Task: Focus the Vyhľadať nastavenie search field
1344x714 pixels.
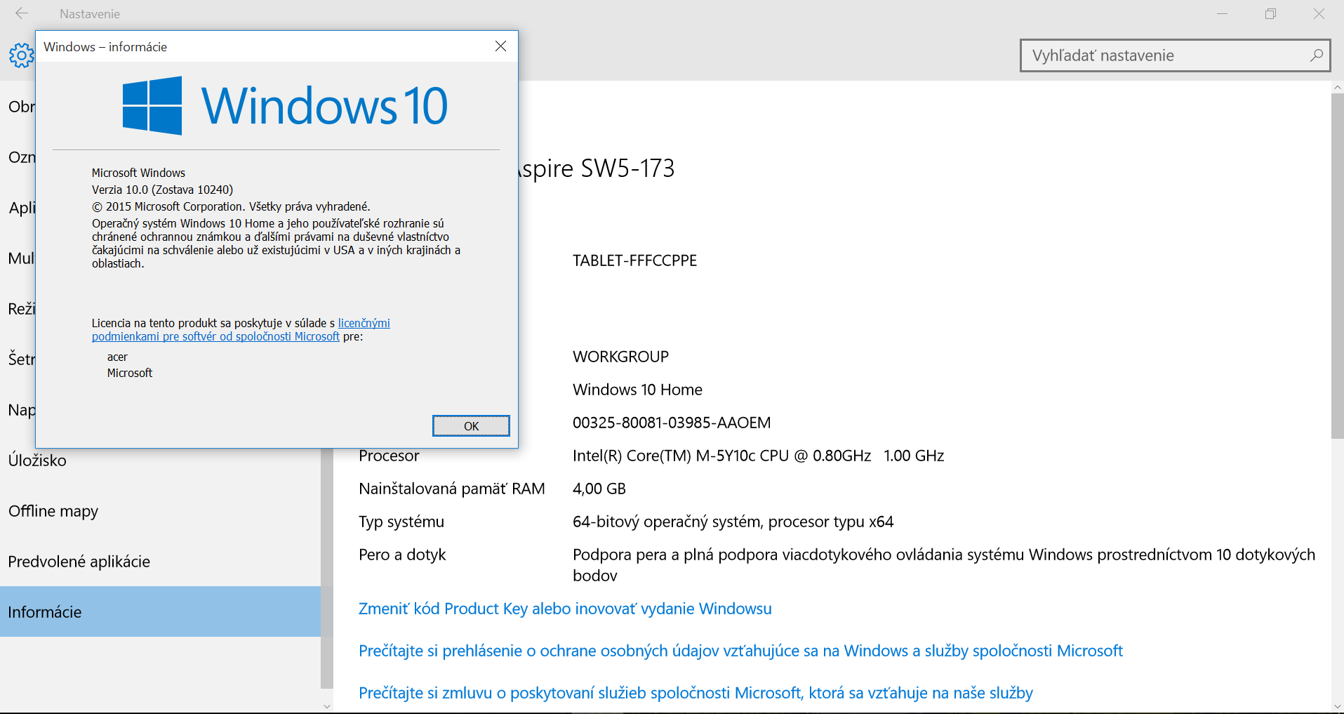Action: coord(1175,55)
